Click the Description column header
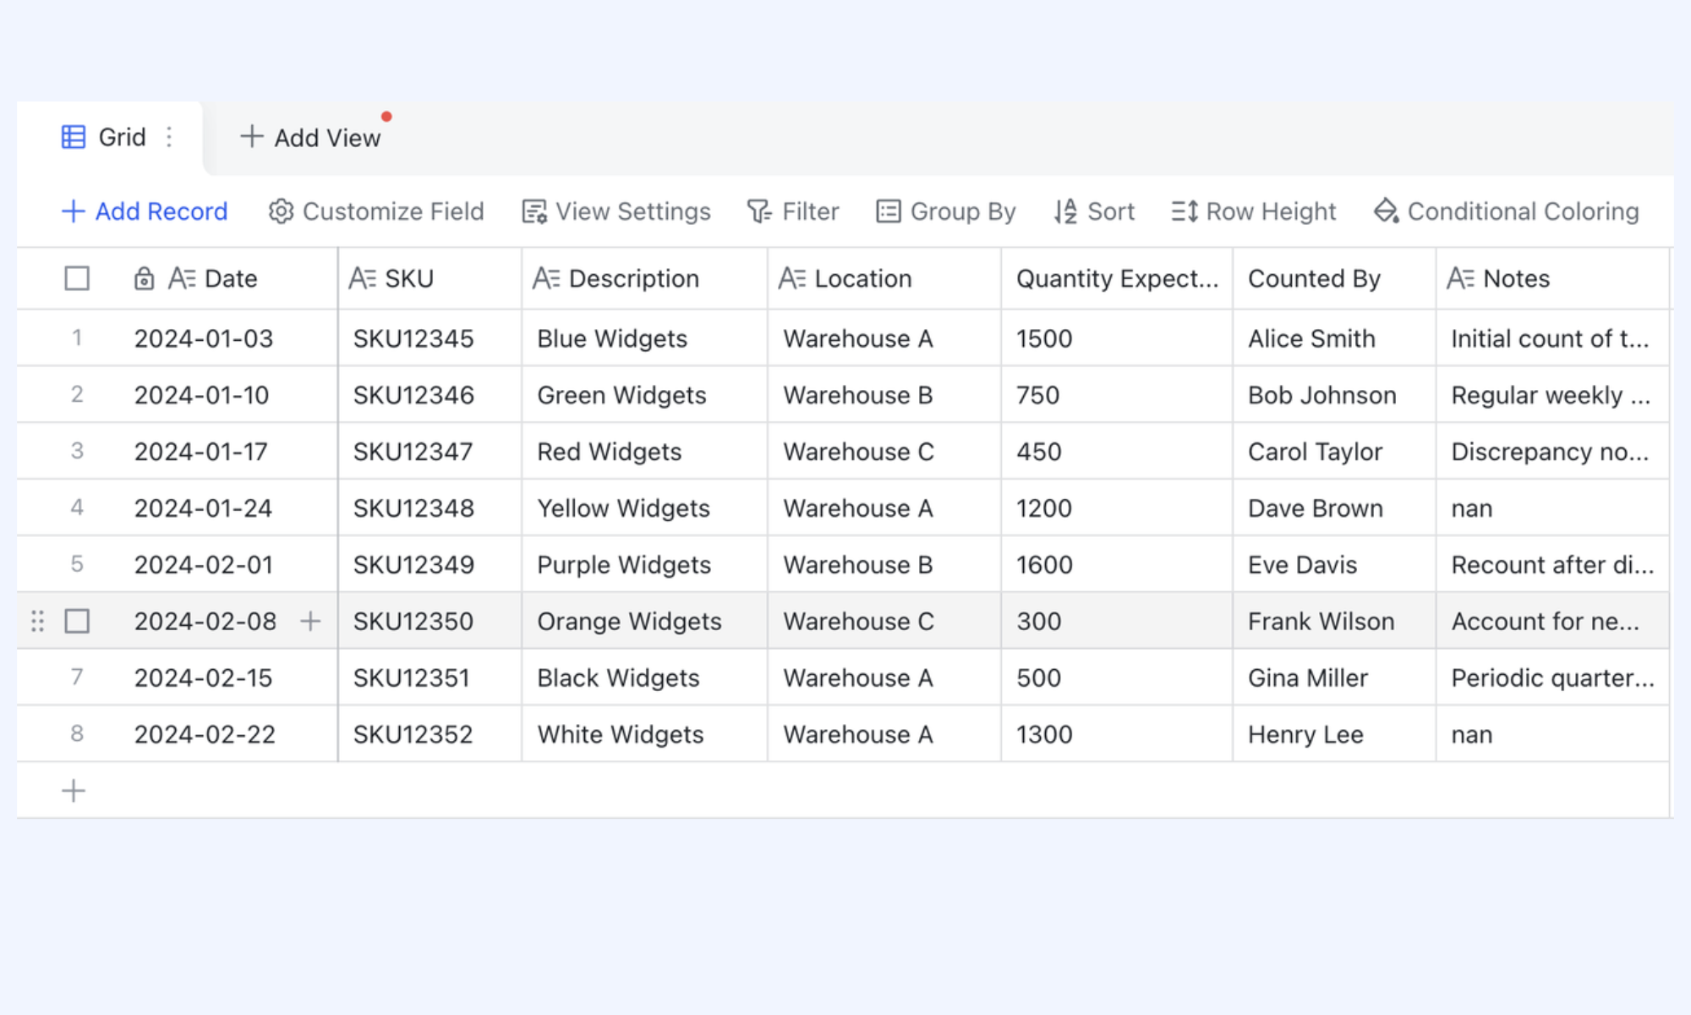1691x1015 pixels. pos(645,278)
